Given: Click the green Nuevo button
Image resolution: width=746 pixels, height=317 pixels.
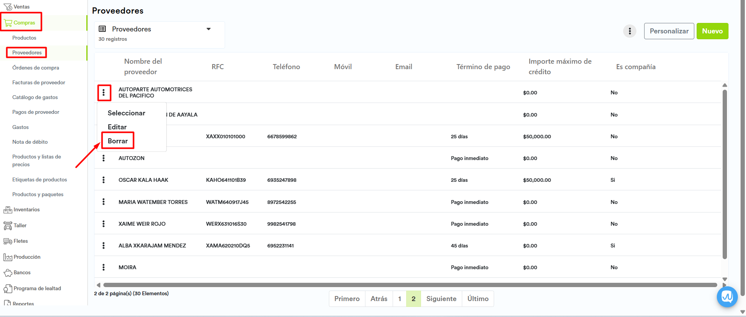Looking at the screenshot, I should (x=712, y=31).
